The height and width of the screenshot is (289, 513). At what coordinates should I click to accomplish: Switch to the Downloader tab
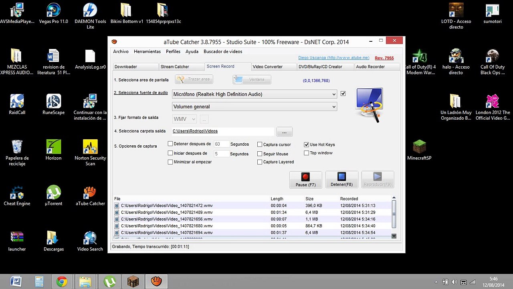coord(135,67)
